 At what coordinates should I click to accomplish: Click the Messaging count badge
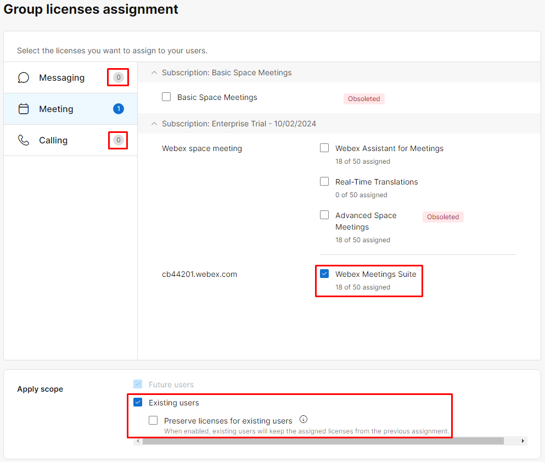tap(118, 77)
